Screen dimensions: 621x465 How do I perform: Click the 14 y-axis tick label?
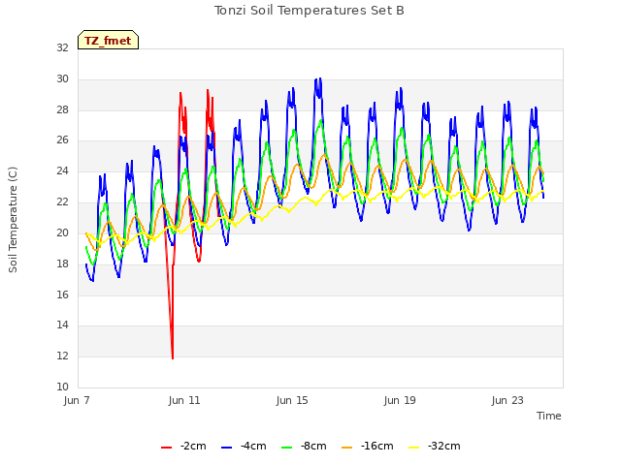point(62,325)
